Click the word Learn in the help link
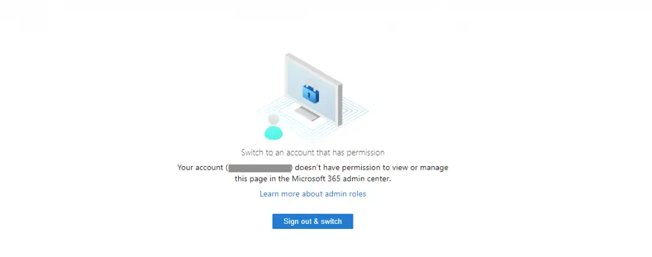Screen dimensions: 652x257 (x=269, y=194)
